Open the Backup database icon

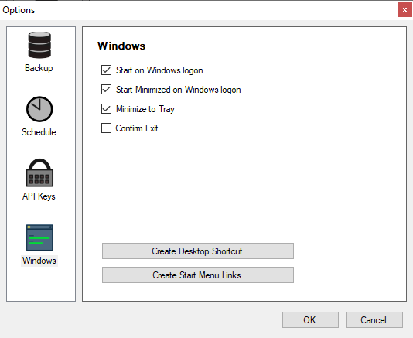[39, 45]
